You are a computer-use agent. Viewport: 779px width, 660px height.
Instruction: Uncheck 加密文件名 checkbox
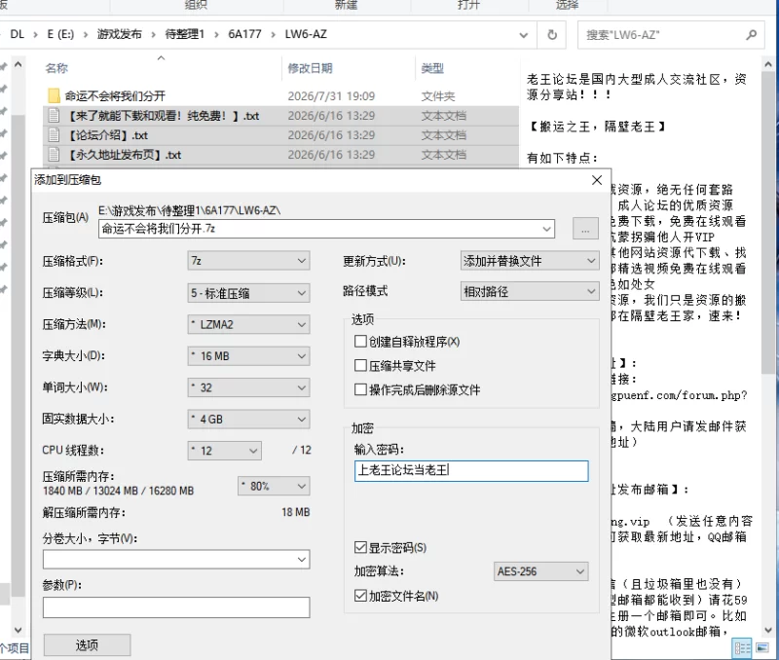point(360,596)
